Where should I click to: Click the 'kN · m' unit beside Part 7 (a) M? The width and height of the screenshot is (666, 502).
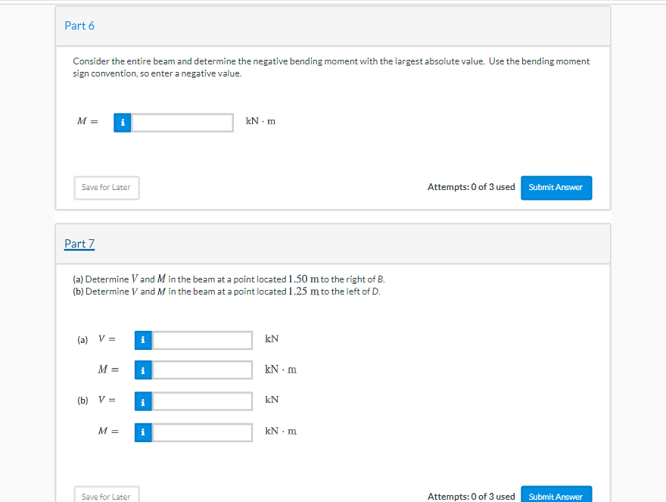(x=281, y=369)
